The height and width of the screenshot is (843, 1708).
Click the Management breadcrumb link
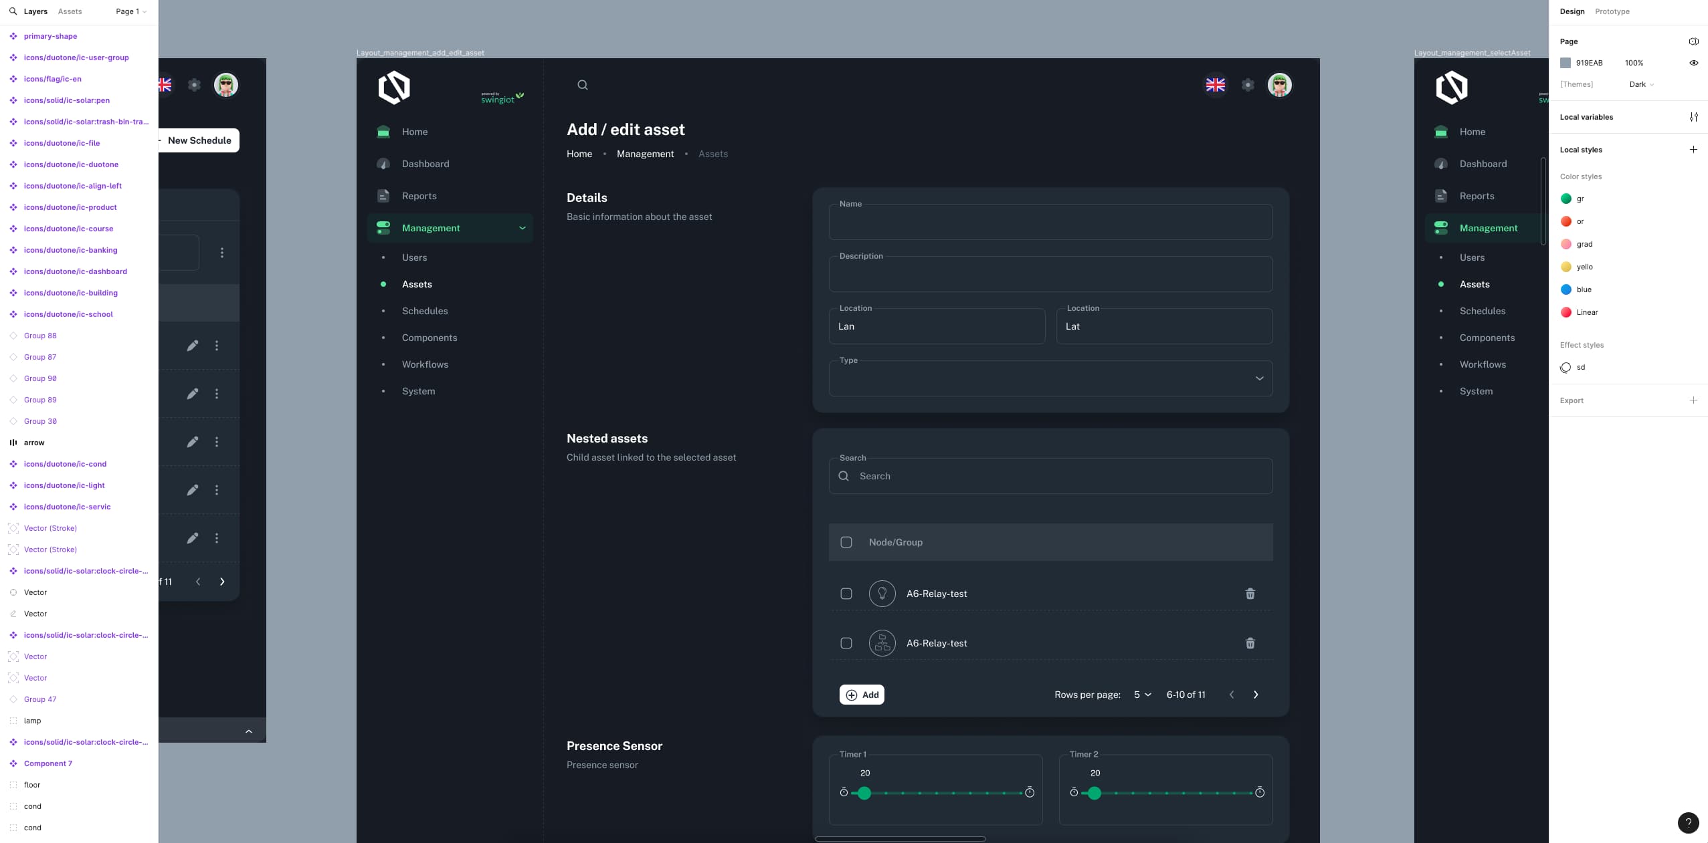(645, 154)
